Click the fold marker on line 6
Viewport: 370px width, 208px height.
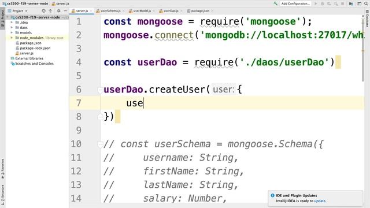tap(100, 90)
